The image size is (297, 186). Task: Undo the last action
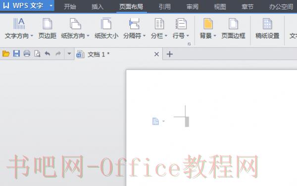click(x=48, y=54)
